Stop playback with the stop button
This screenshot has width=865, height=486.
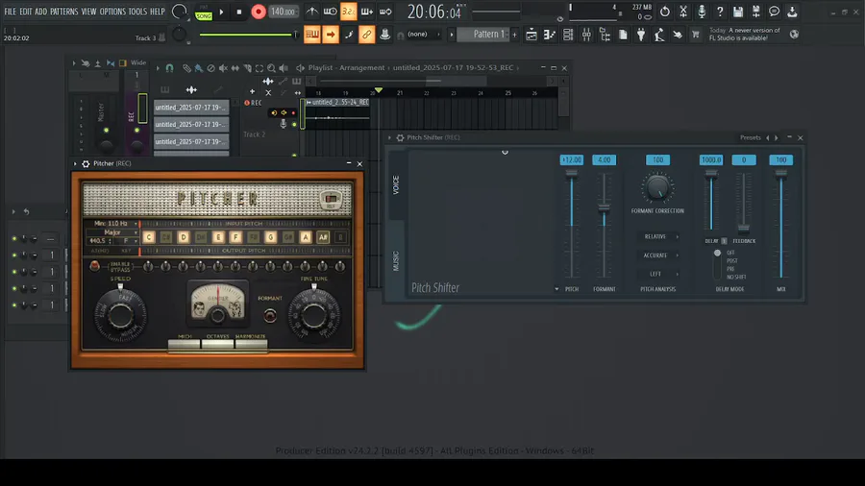click(x=239, y=12)
